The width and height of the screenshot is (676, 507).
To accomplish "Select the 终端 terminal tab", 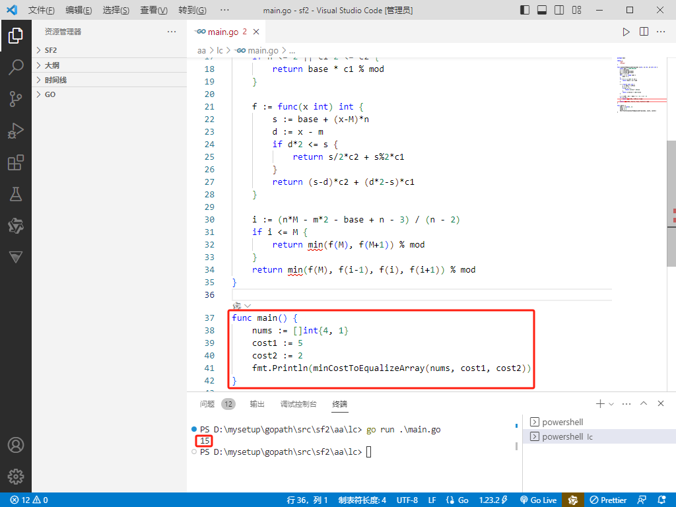I will pyautogui.click(x=340, y=404).
